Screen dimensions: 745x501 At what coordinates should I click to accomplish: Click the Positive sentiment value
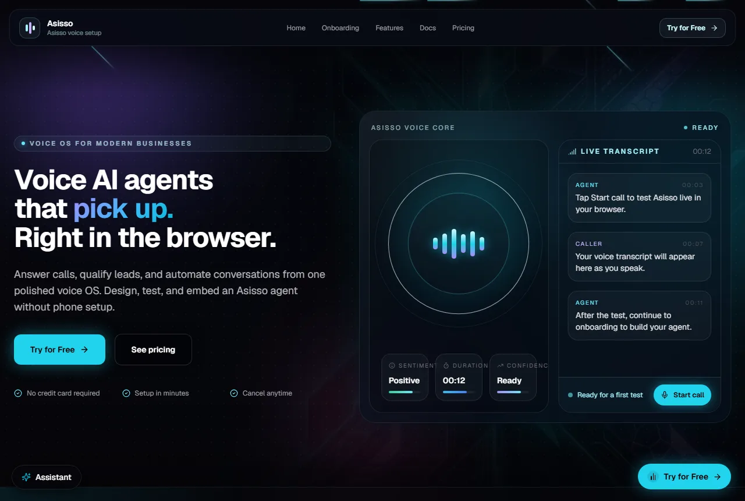404,380
